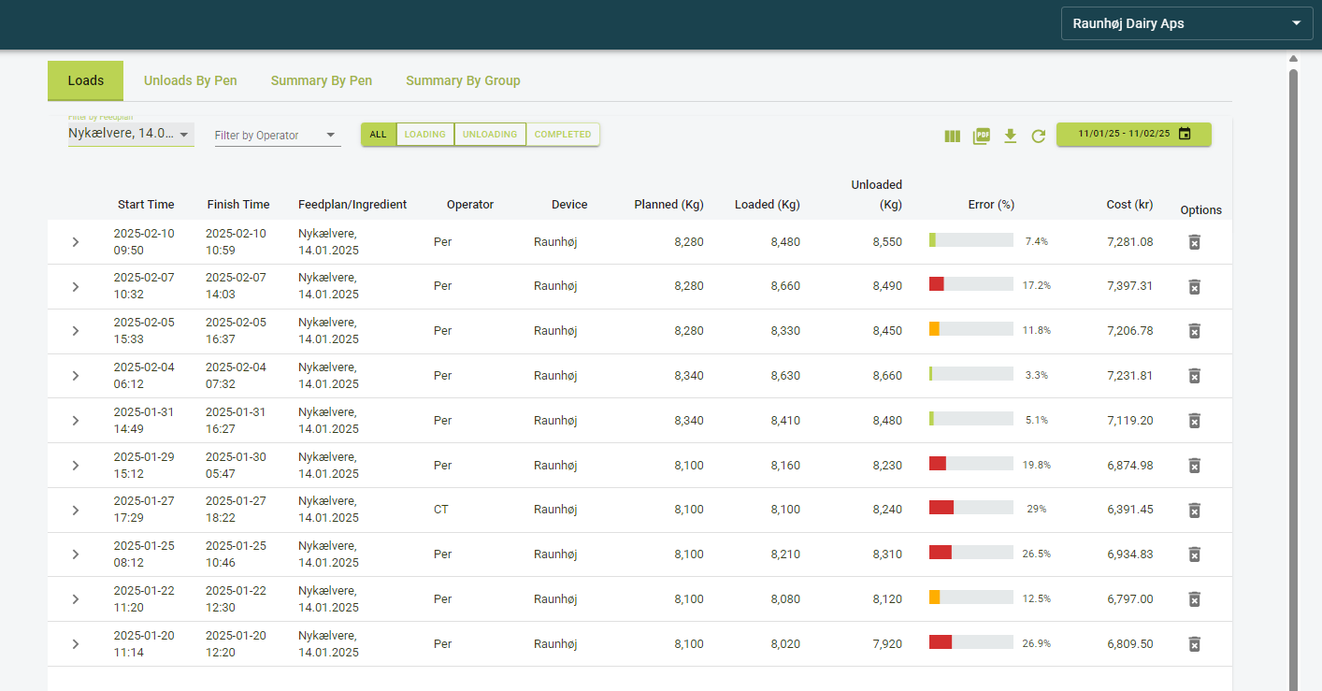
Task: Click the unloaded value 7,920
Action: [887, 644]
